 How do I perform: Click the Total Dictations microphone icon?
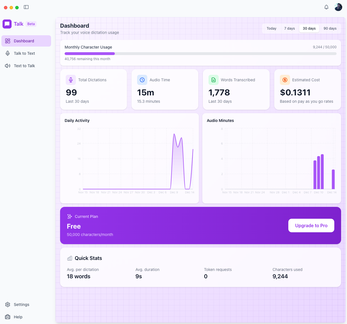pyautogui.click(x=71, y=80)
